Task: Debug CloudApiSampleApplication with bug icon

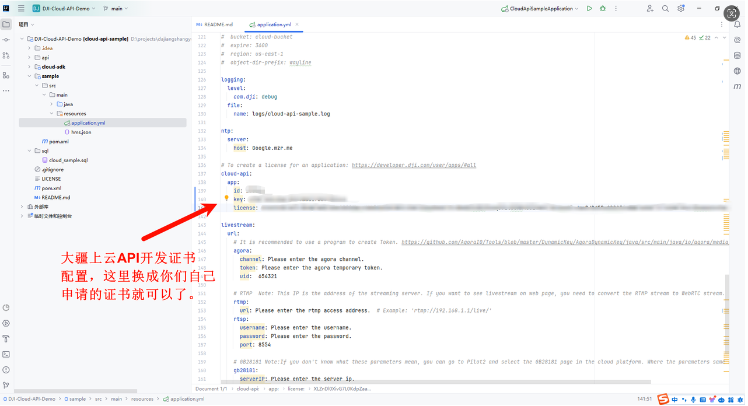Action: 603,9
